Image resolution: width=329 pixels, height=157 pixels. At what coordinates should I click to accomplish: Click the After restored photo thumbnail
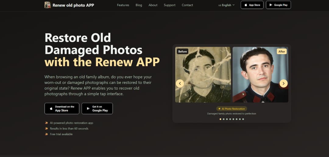coord(260,75)
